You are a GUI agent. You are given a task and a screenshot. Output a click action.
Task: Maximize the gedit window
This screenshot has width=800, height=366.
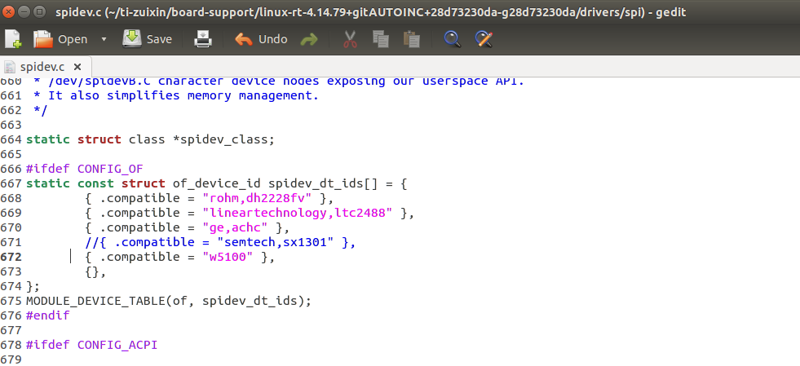point(39,11)
